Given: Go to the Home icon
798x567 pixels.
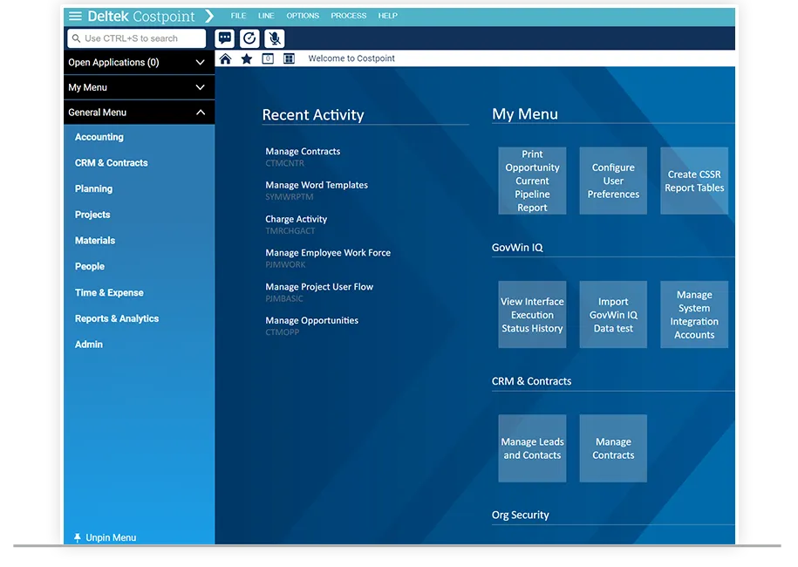Looking at the screenshot, I should [226, 58].
